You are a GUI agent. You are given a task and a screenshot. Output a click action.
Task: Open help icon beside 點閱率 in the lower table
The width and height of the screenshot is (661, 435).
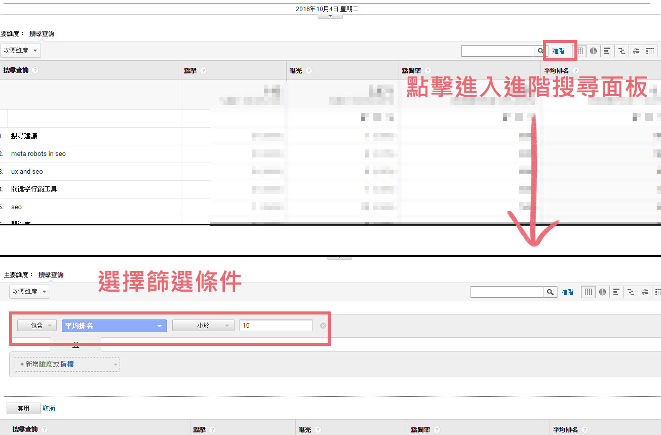pos(437,429)
